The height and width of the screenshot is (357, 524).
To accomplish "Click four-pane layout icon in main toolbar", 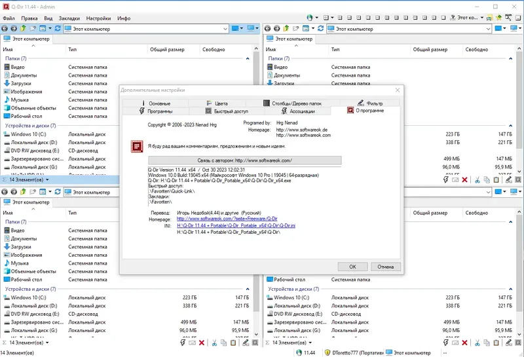I will (326, 18).
